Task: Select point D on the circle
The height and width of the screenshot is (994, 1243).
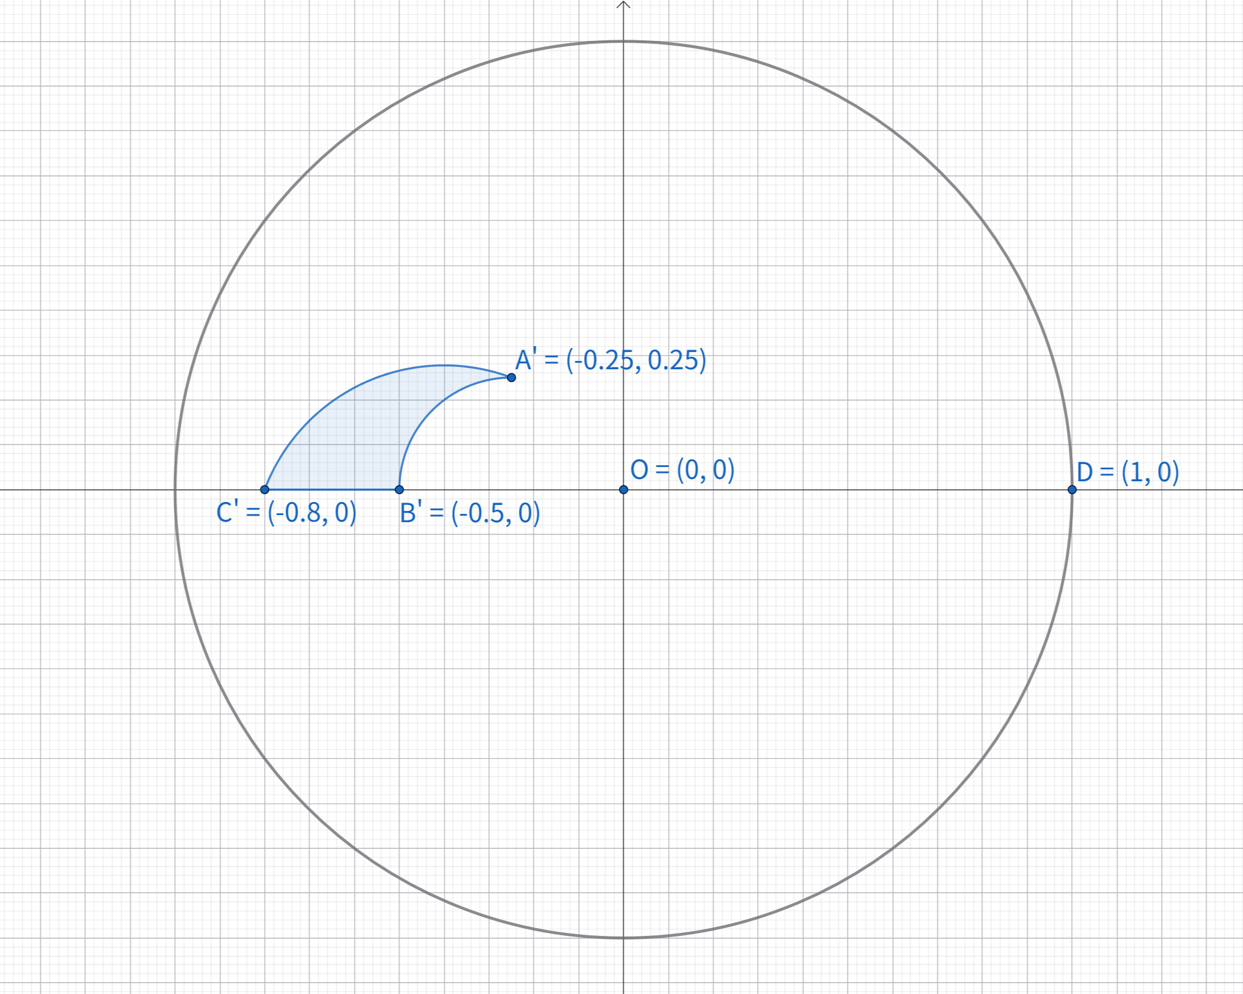Action: tap(1072, 490)
